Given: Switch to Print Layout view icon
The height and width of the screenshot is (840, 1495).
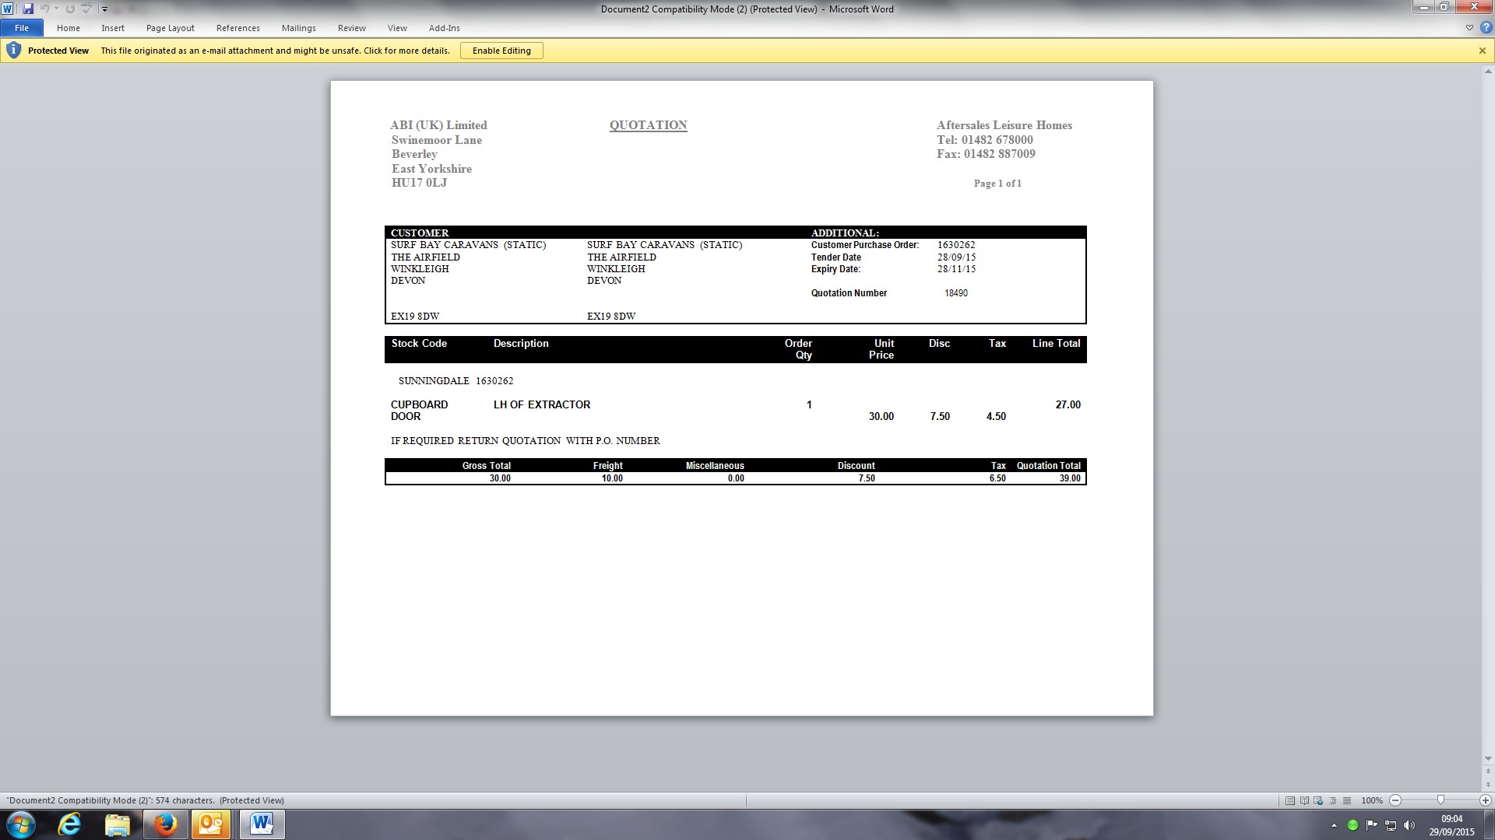Looking at the screenshot, I should pos(1290,800).
